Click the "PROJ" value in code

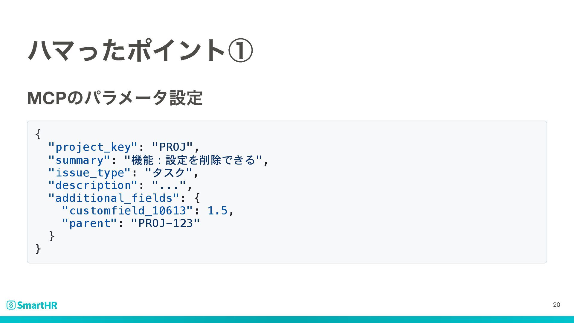[172, 147]
